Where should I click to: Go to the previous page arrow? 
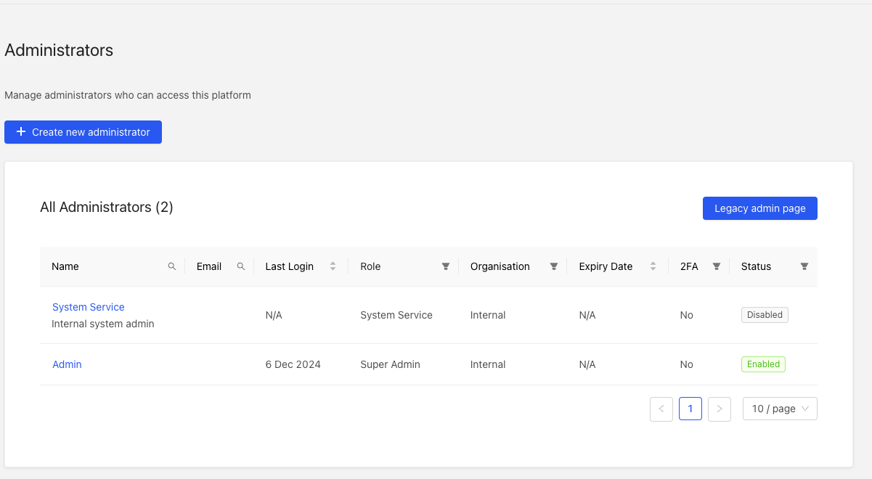click(661, 409)
